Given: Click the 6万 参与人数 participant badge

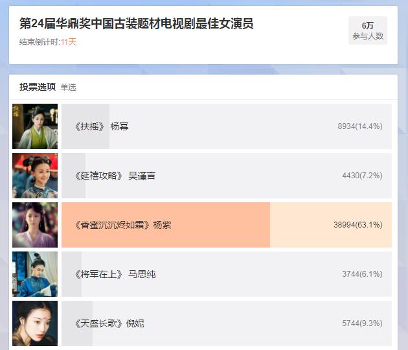Looking at the screenshot, I should pos(368,30).
